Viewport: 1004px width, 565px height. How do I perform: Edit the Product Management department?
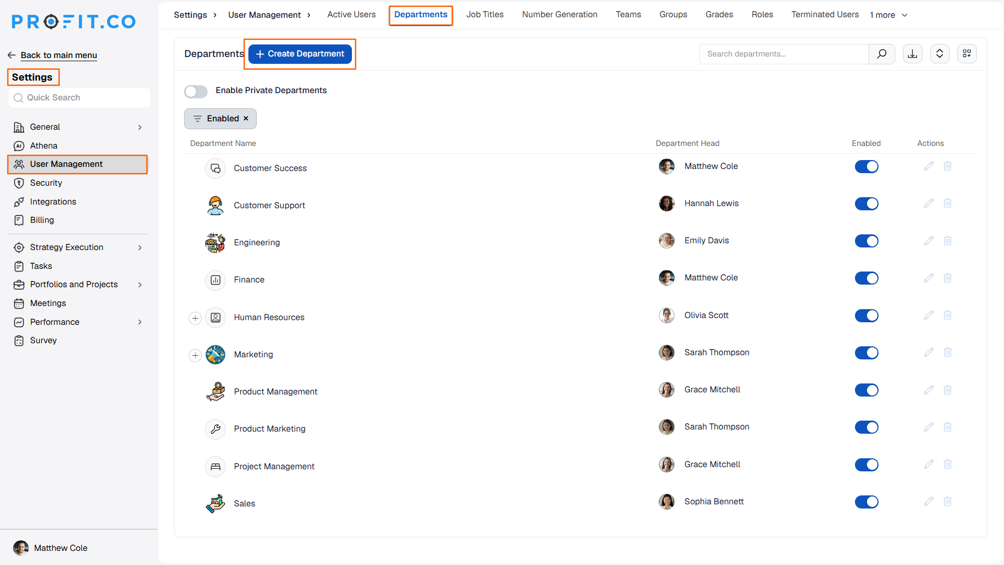pos(929,390)
